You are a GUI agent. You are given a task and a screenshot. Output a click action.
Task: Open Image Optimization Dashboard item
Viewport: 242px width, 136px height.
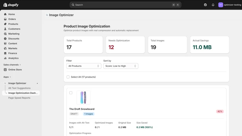click(x=21, y=93)
